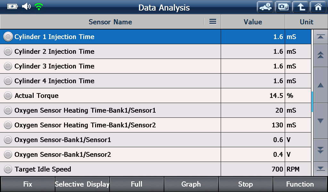Open the vehicle information icon
This screenshot has width=328, height=192.
[x=265, y=7]
